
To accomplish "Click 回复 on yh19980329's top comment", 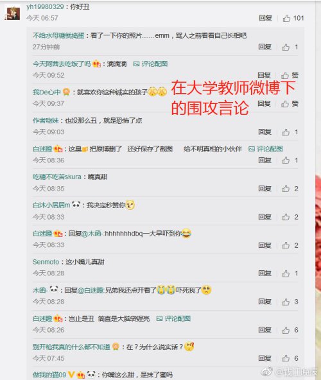I will pos(266,18).
